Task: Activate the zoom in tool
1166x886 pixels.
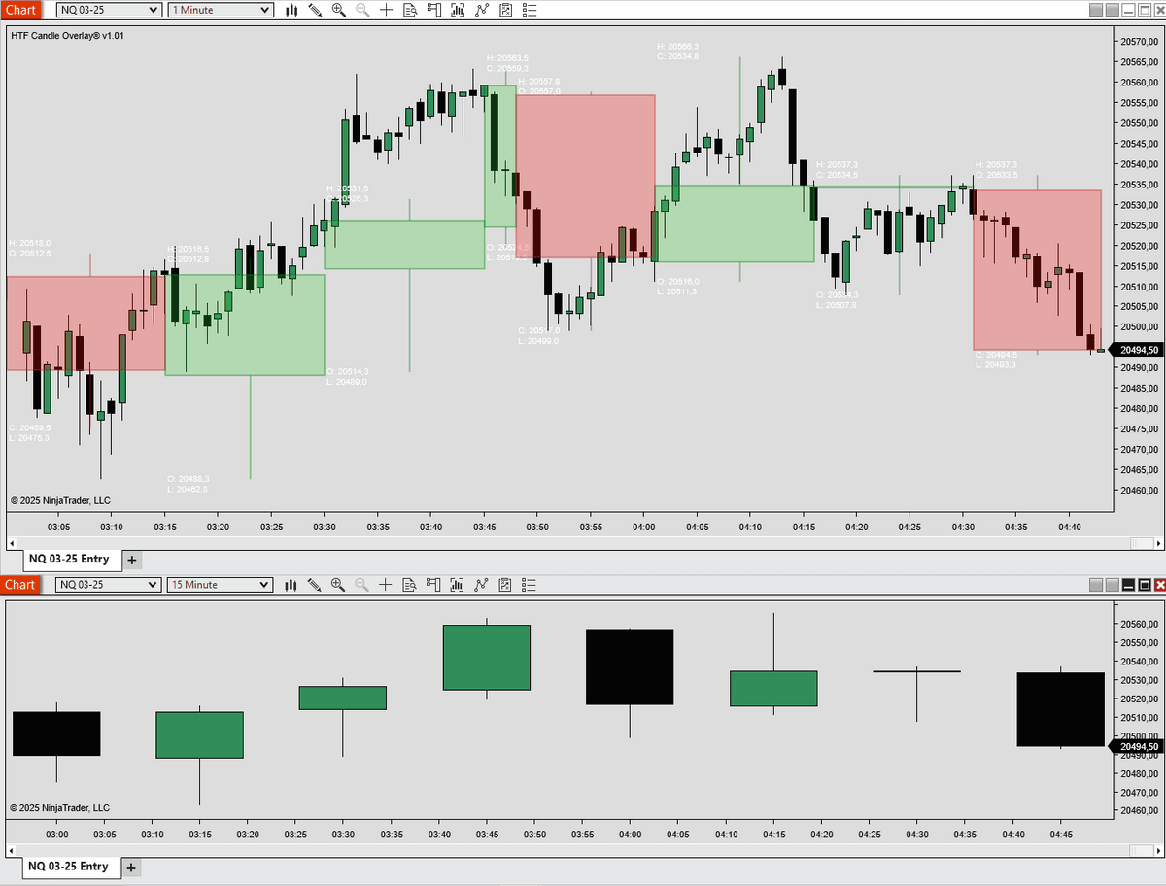Action: pyautogui.click(x=337, y=10)
